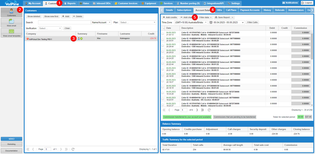
Task: Jump to last page of account balance
Action: coord(203,110)
